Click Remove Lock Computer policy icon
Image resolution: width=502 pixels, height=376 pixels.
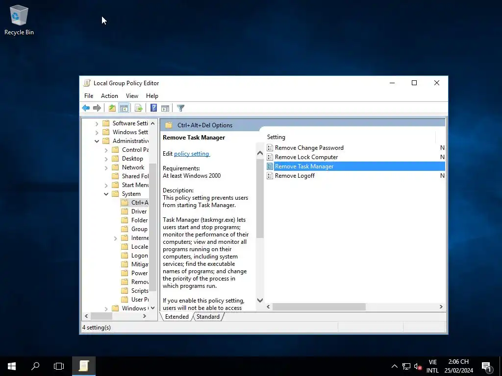pos(270,157)
